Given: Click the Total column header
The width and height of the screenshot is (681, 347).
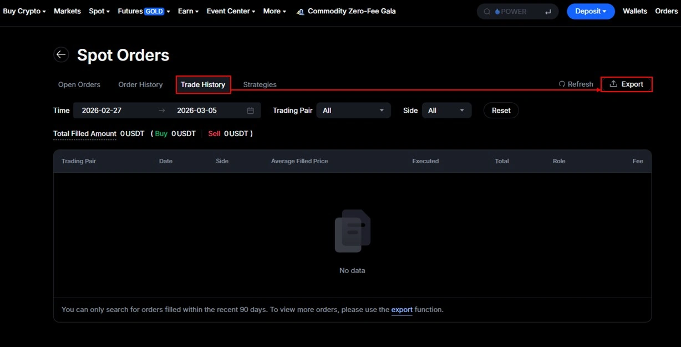Looking at the screenshot, I should 502,161.
